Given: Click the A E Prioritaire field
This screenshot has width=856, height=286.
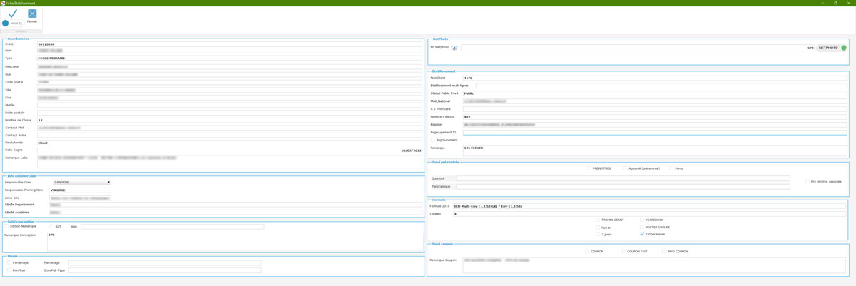Looking at the screenshot, I should [x=655, y=108].
